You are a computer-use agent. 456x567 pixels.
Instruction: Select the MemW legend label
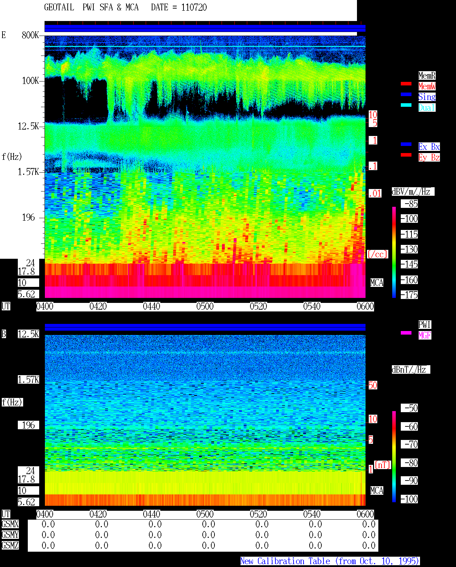coord(427,86)
